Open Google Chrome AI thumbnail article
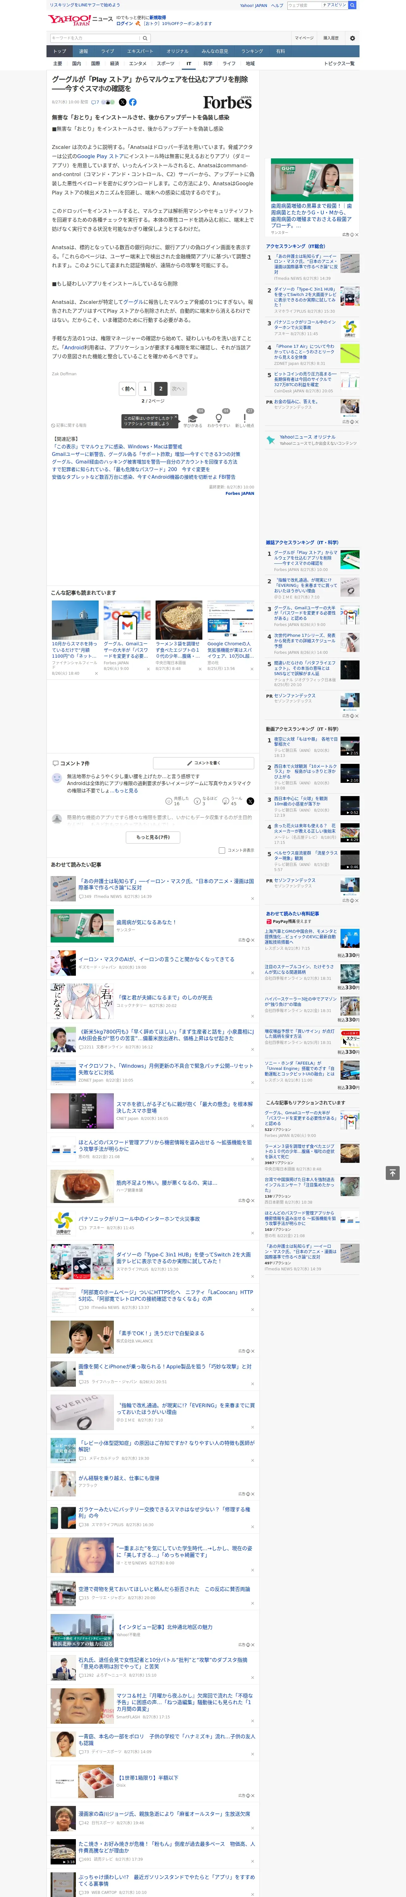406x1897 pixels. coord(231,619)
